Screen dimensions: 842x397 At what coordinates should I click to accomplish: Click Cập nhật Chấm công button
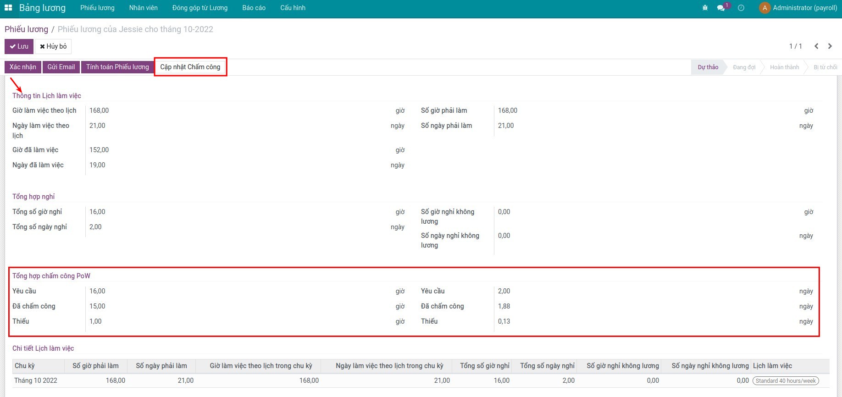tap(190, 67)
